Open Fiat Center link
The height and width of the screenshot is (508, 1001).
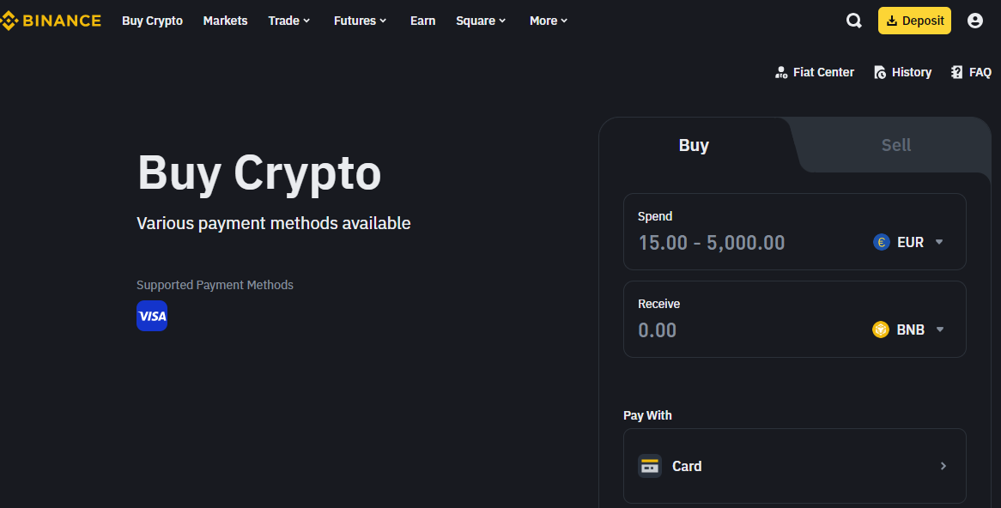pyautogui.click(x=815, y=72)
